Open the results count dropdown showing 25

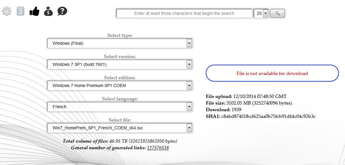pos(261,13)
